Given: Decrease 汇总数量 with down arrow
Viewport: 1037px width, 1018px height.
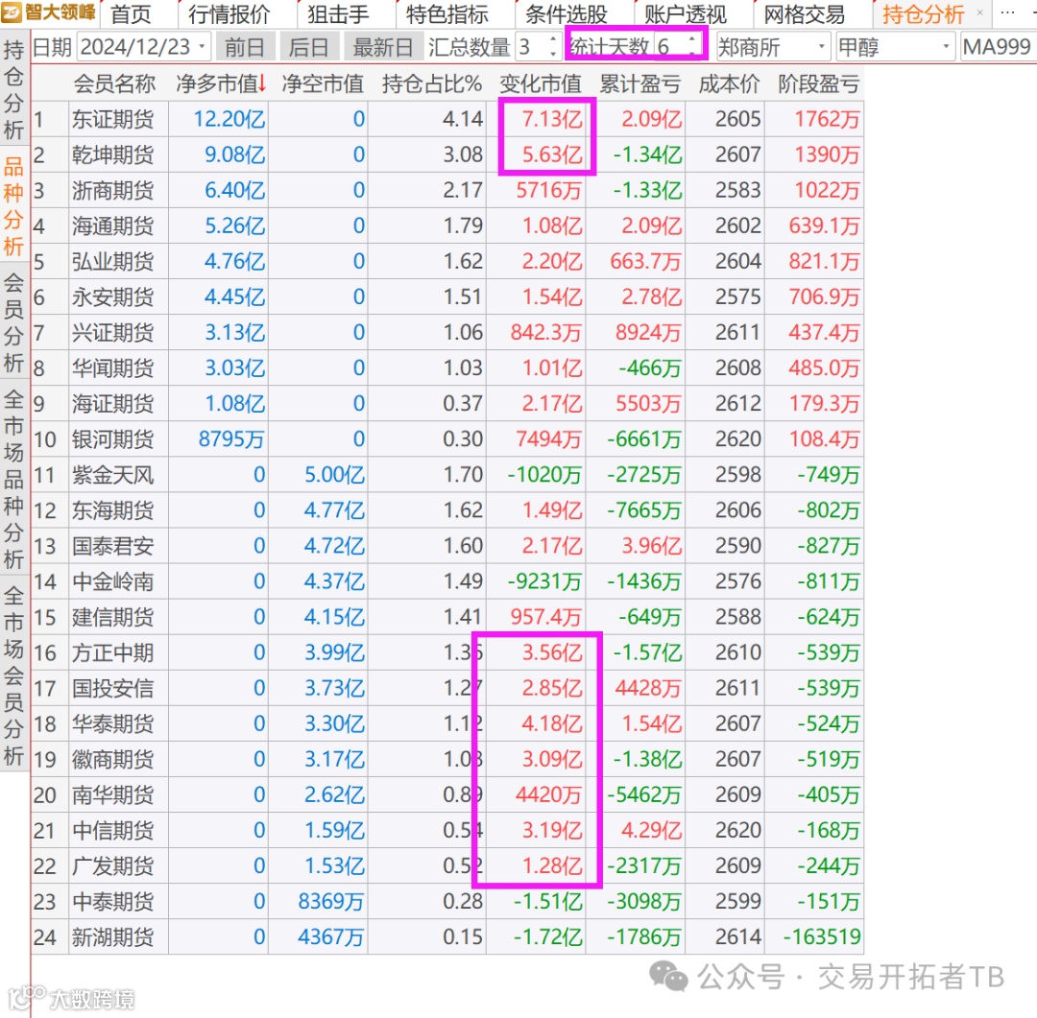Looking at the screenshot, I should coord(554,54).
